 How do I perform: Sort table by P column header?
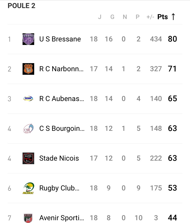[138, 17]
